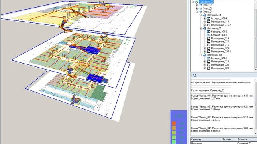Click the staircase icon of Лестница_136
This screenshot has height=144, width=257.
(204, 55)
